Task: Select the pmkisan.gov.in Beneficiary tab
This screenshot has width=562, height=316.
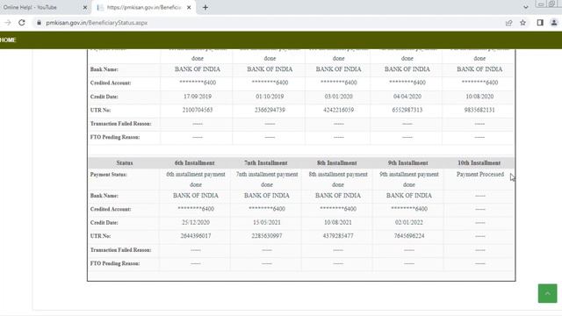Action: [144, 8]
